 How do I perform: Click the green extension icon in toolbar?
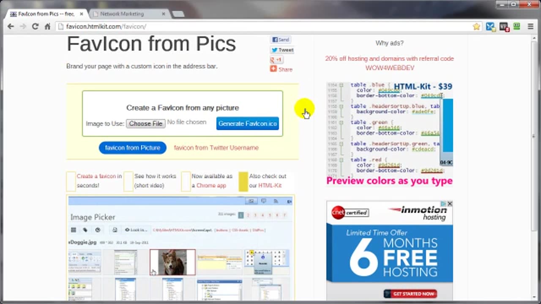[516, 26]
